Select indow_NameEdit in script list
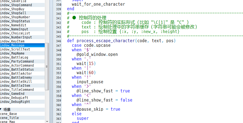Image resolution: width=243 pixels, height=123 pixels. pos(22,25)
